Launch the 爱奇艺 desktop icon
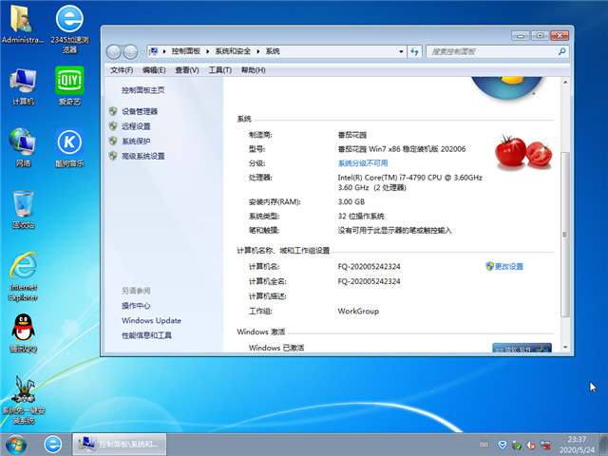 69,86
